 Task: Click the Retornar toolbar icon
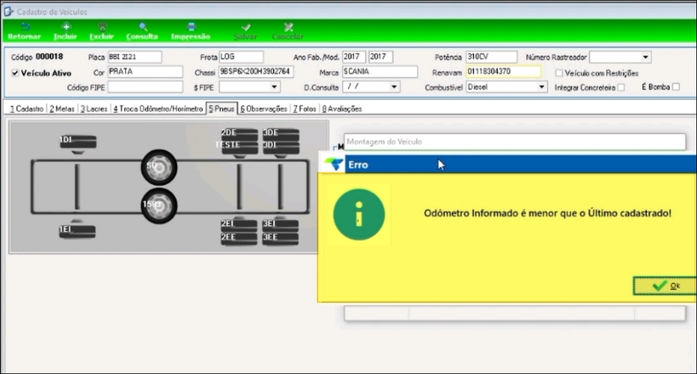[x=24, y=27]
